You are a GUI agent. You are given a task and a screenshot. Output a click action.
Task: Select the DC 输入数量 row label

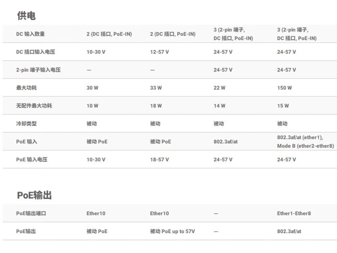point(31,34)
